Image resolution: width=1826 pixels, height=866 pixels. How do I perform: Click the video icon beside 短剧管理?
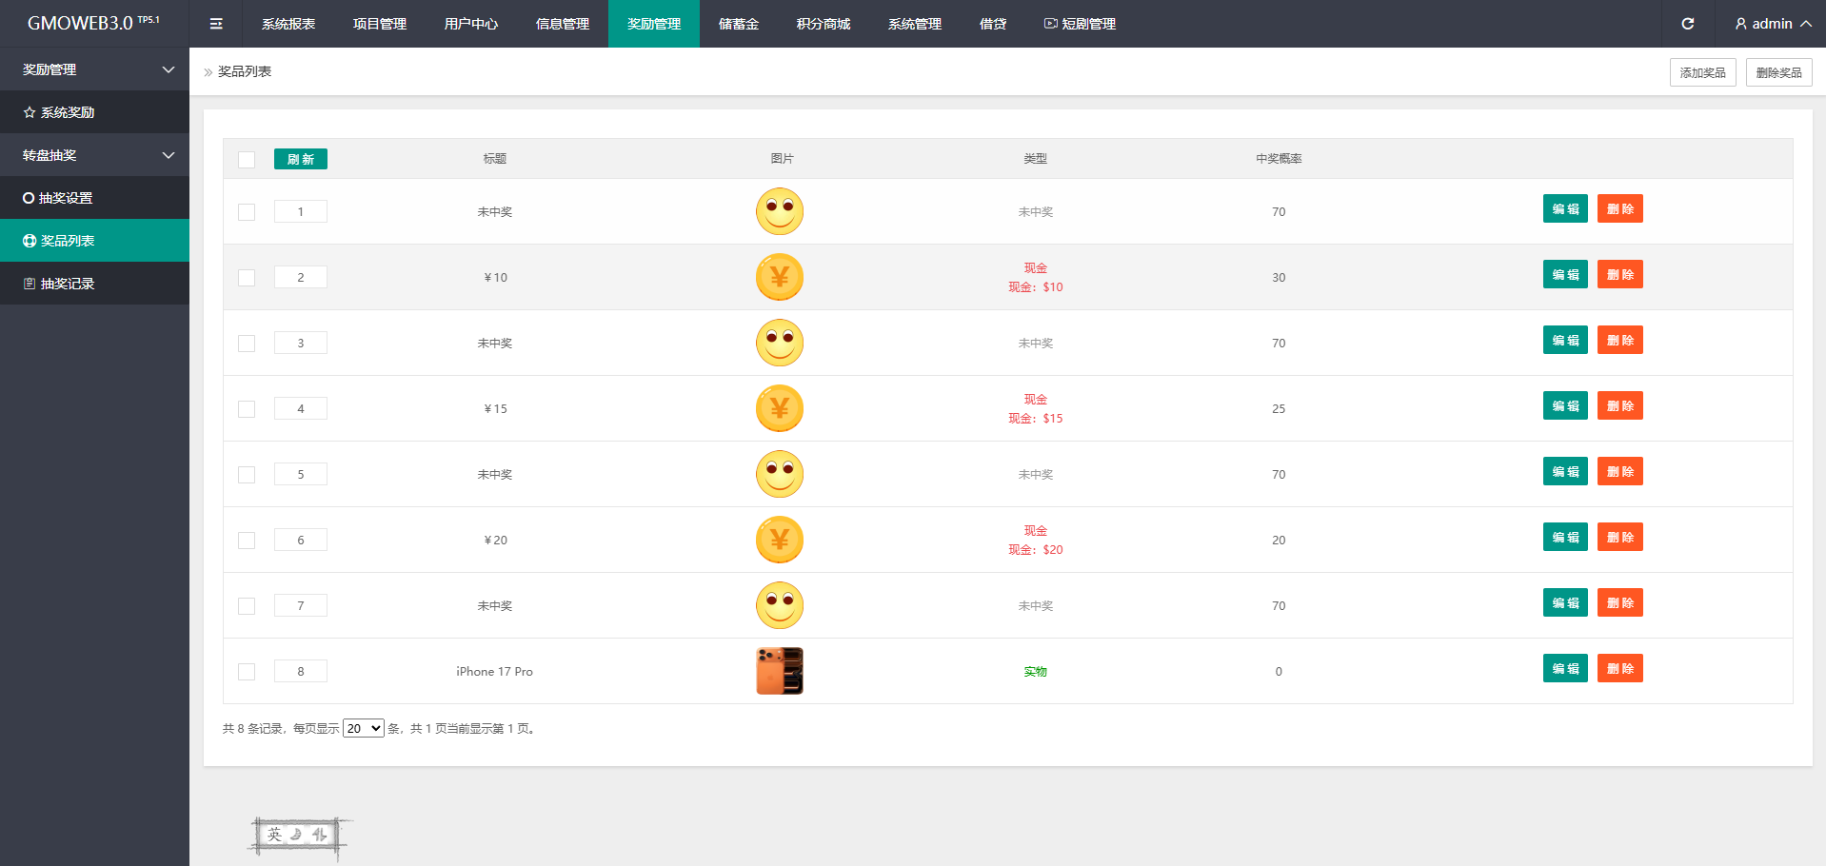(1050, 24)
